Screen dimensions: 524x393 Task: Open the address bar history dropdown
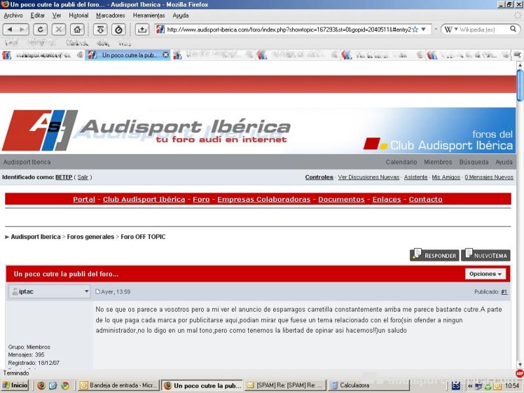pyautogui.click(x=423, y=29)
